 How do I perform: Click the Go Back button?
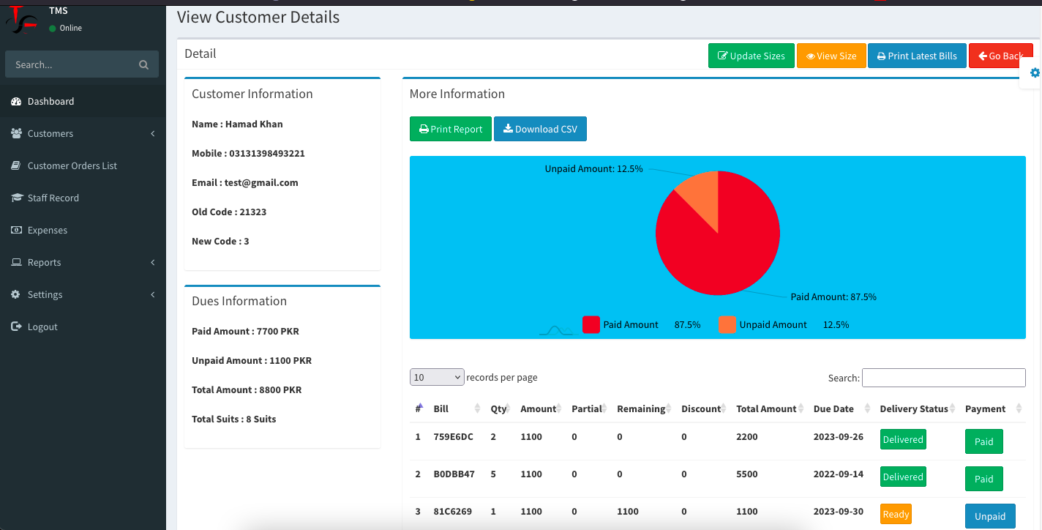[x=1000, y=55]
